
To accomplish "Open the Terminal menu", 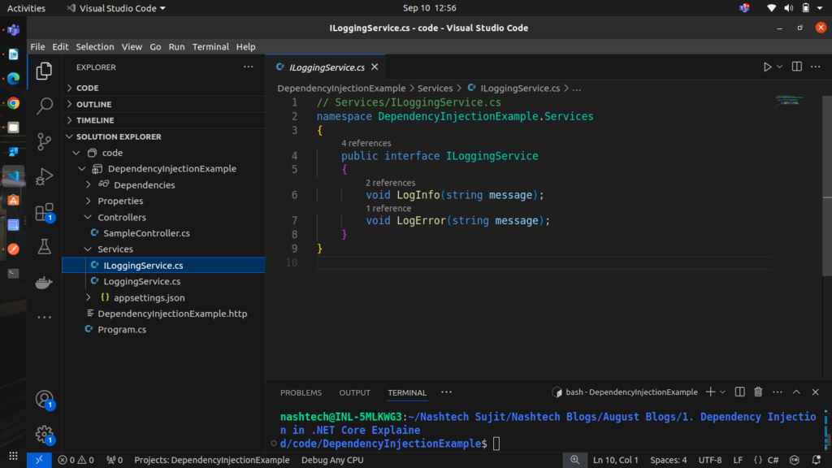I will (x=210, y=47).
